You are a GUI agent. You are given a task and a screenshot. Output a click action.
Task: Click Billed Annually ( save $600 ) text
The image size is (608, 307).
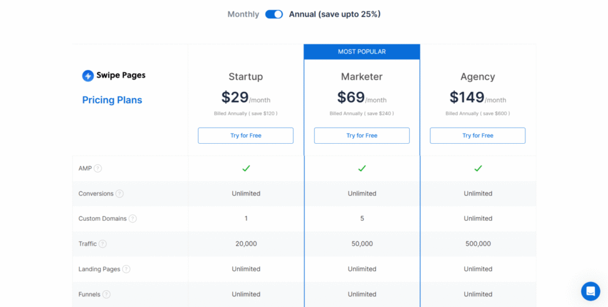coord(478,113)
